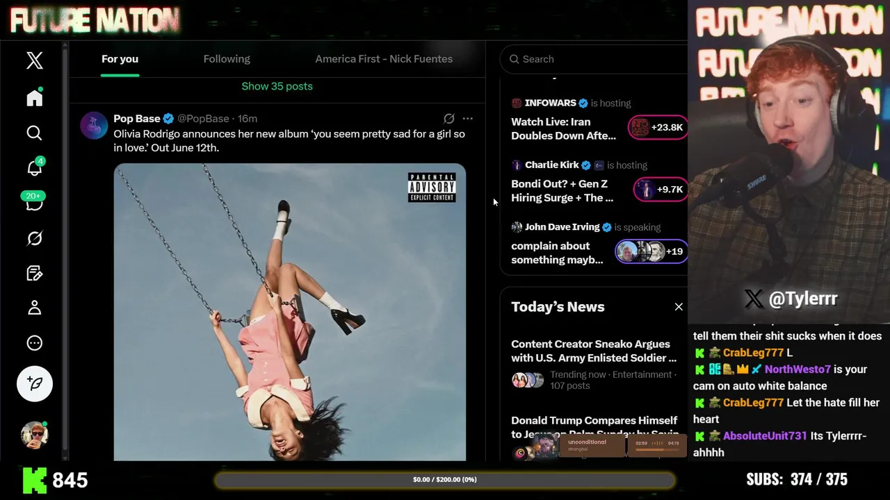Click the search magnifier icon in search box
The image size is (890, 500).
(515, 59)
